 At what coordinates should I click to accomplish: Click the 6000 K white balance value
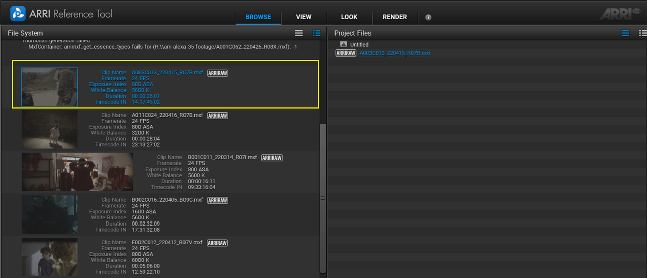coord(141,260)
